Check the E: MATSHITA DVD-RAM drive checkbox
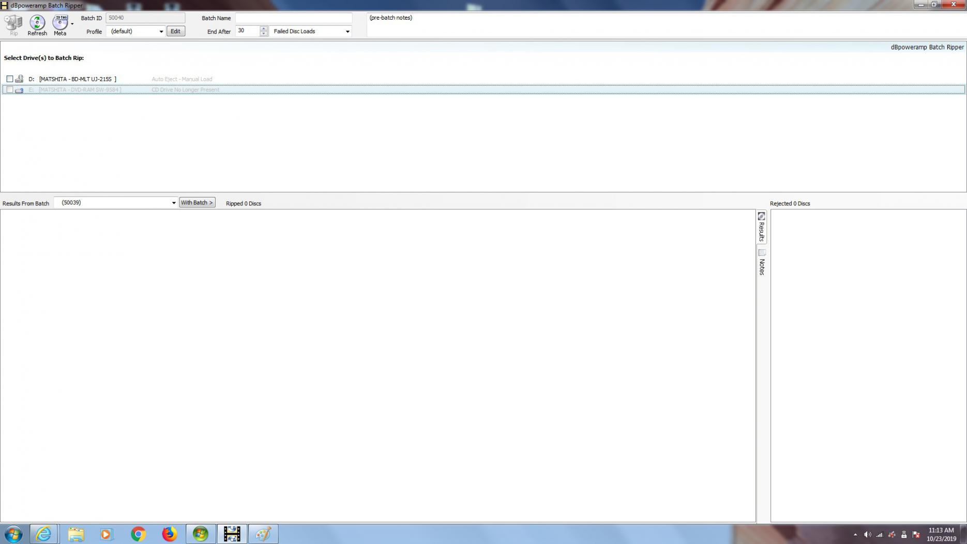Image resolution: width=967 pixels, height=544 pixels. (10, 90)
